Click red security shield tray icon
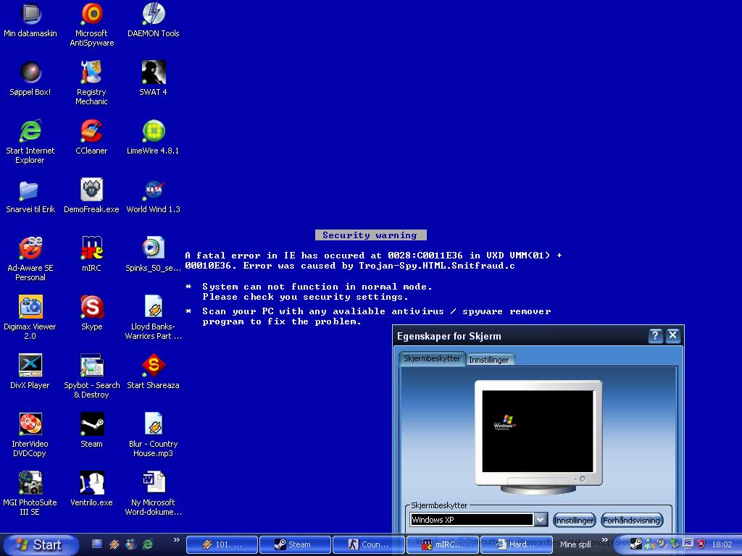The image size is (742, 556). click(x=701, y=544)
